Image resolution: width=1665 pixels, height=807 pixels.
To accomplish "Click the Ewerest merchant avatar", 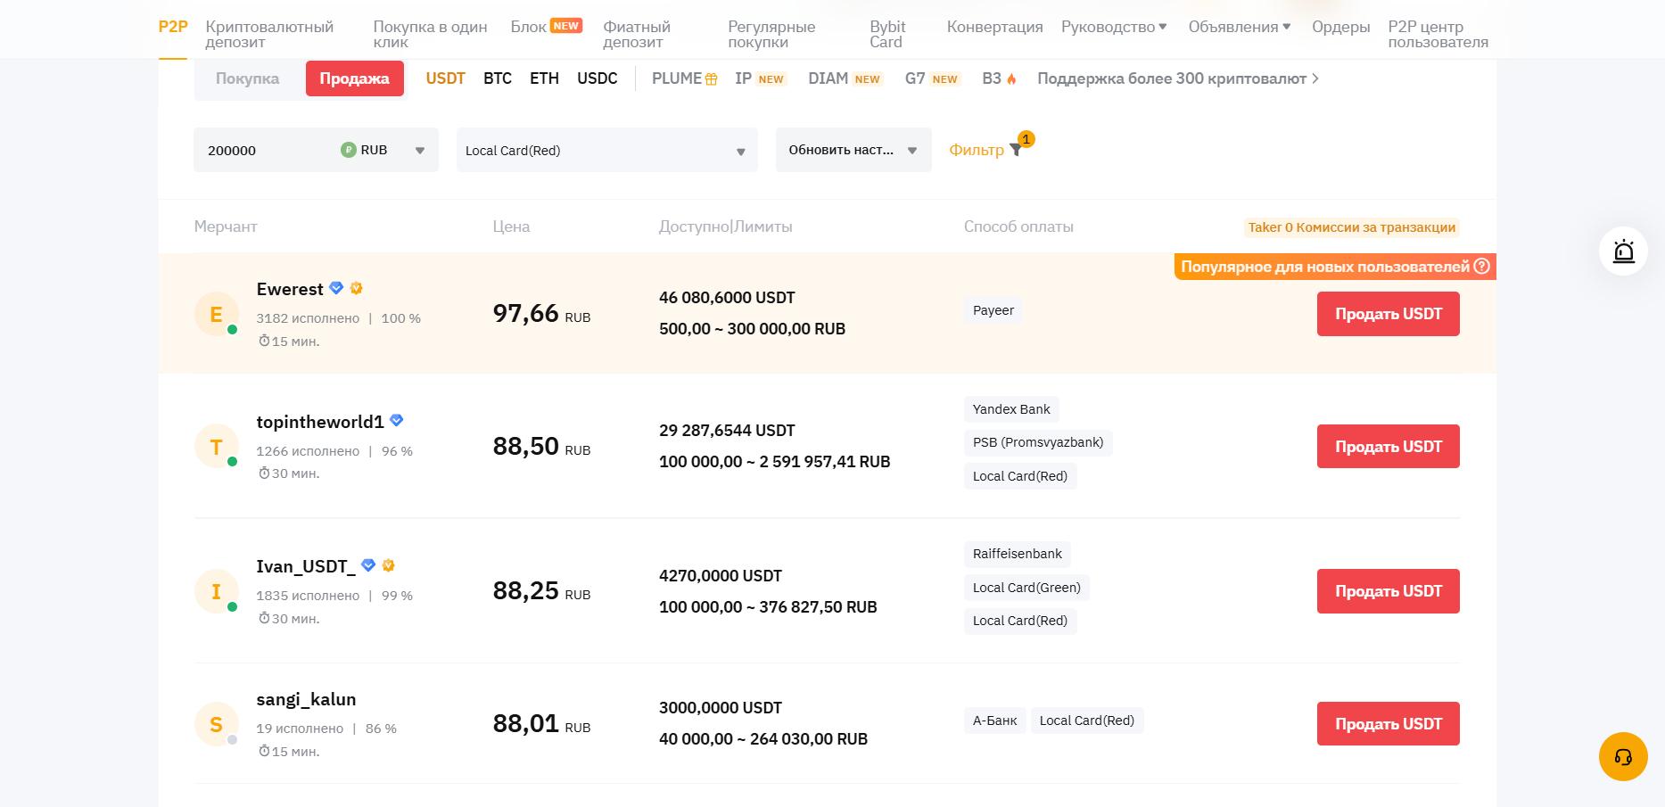I will (x=216, y=315).
